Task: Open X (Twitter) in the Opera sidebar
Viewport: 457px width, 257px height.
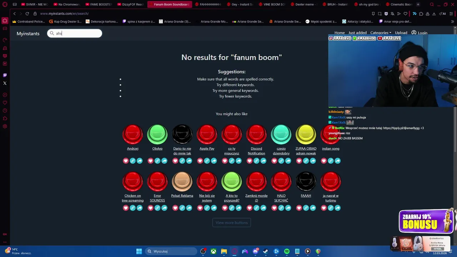Action: (x=5, y=83)
